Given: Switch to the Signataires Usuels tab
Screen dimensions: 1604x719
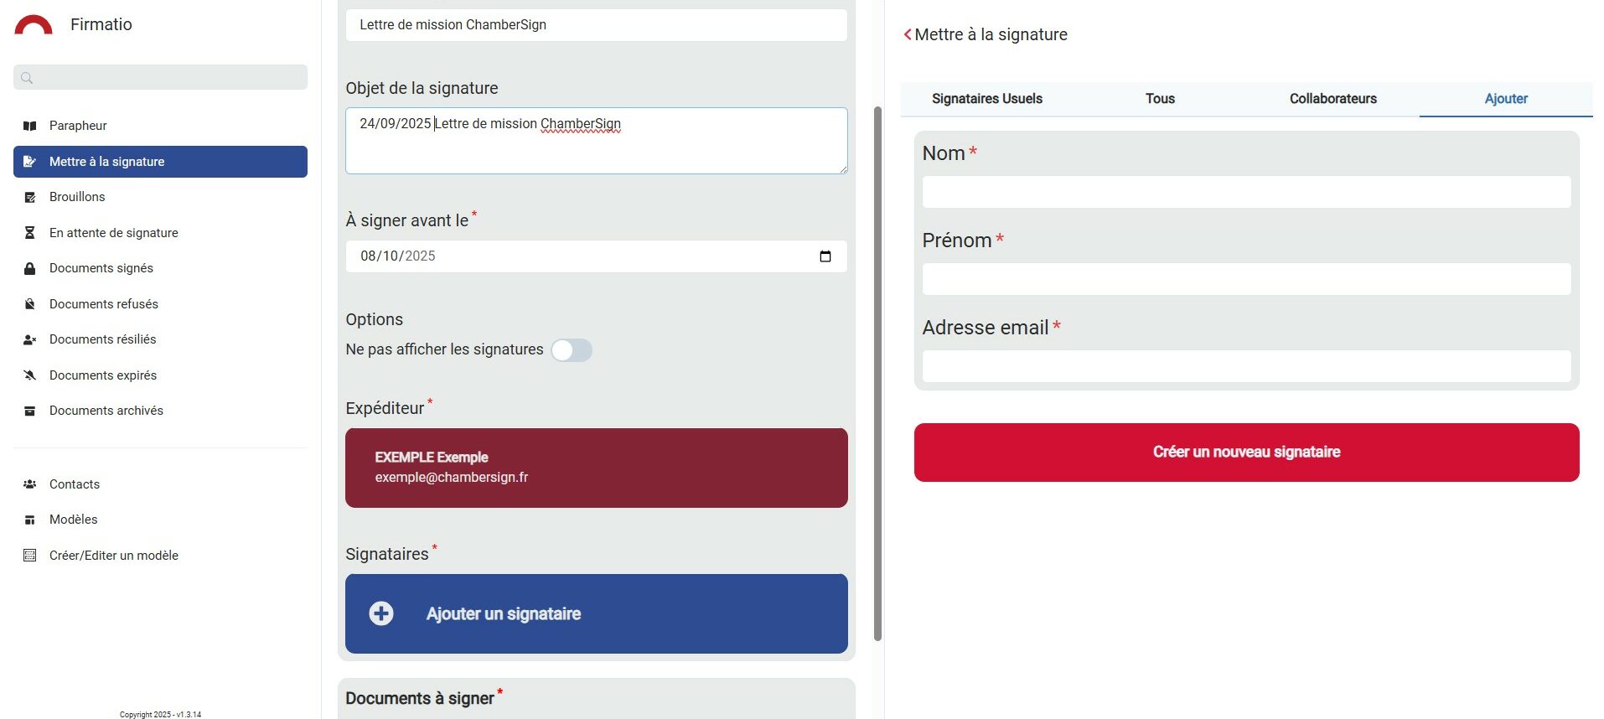Looking at the screenshot, I should (x=987, y=99).
